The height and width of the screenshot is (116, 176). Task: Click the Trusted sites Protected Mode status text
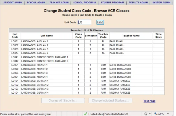(108, 114)
